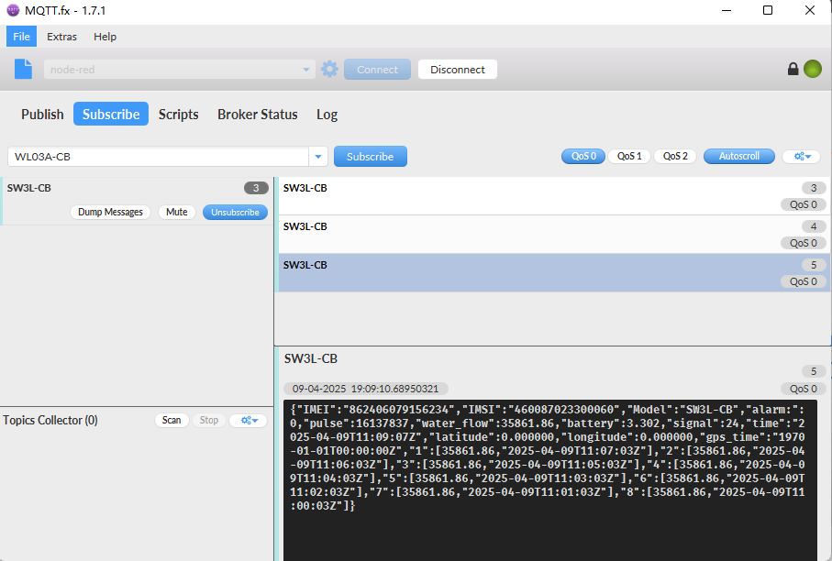The width and height of the screenshot is (832, 561).
Task: Switch to the Scripts tab
Action: [x=178, y=114]
